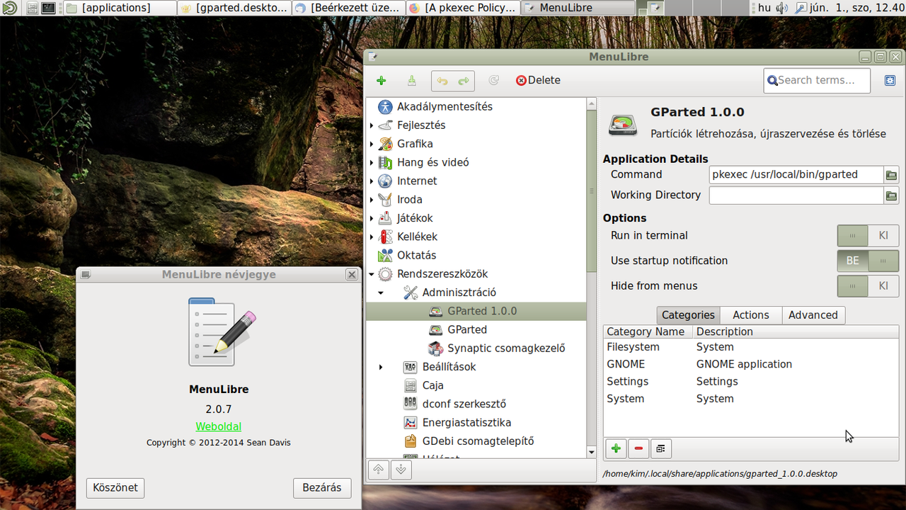This screenshot has height=510, width=906.
Task: Select Oktatás in the tree
Action: (476, 256)
